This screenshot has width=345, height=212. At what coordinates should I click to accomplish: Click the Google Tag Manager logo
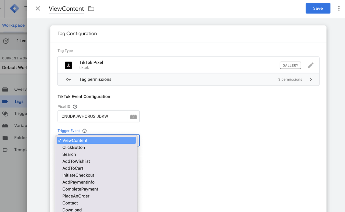tap(14, 9)
